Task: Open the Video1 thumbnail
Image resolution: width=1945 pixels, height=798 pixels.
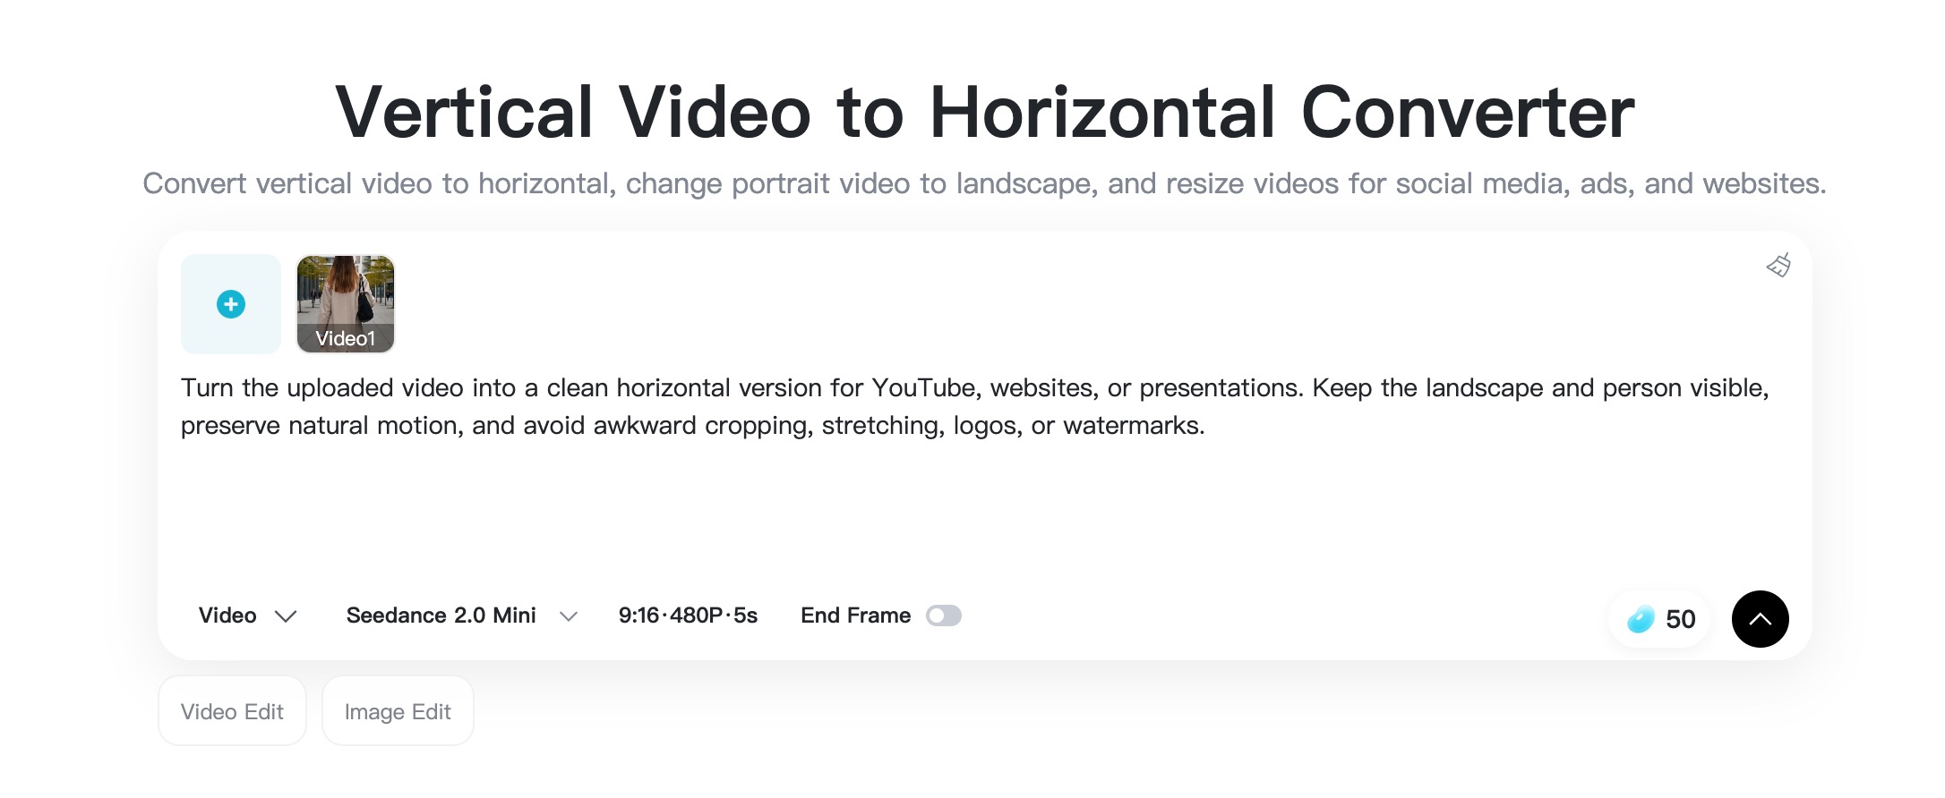Action: point(346,304)
